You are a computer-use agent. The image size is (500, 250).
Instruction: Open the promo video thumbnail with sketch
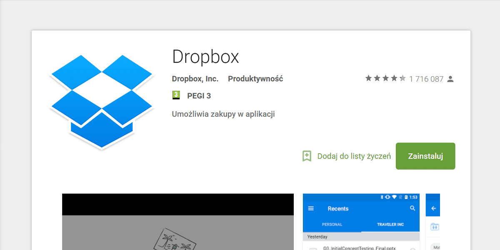(x=178, y=222)
